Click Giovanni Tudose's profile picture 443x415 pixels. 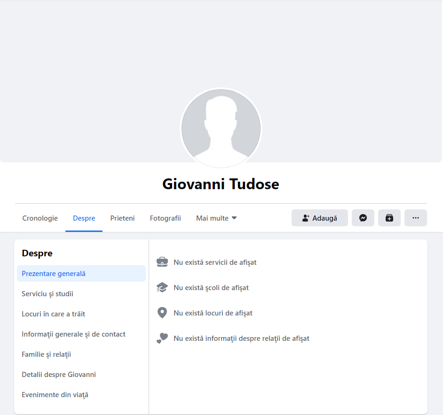click(221, 128)
